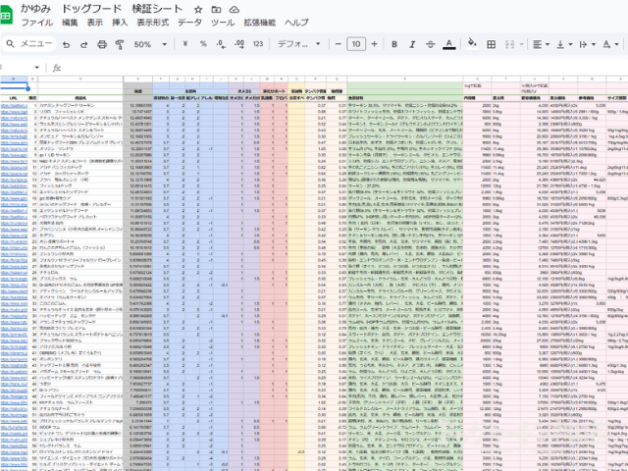The width and height of the screenshot is (628, 471).
Task: Print the spreadsheet
Action: (102, 44)
